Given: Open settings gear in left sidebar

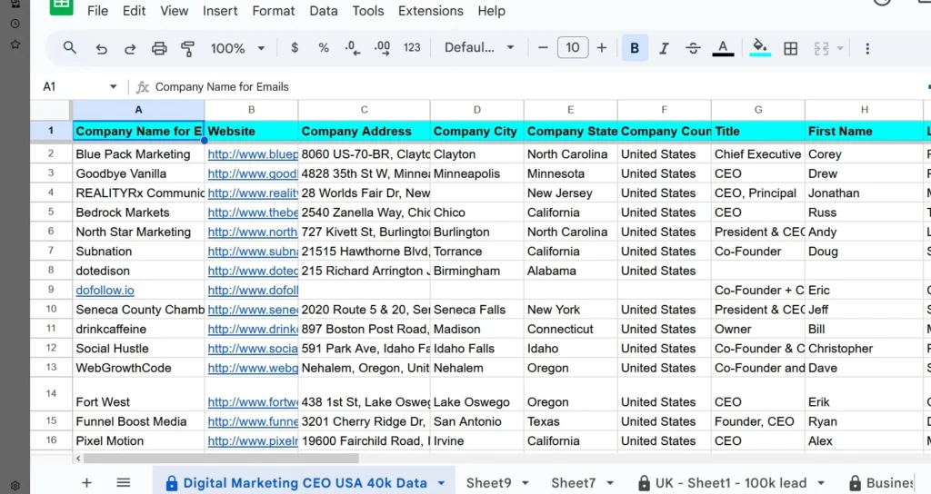Looking at the screenshot, I should (x=15, y=486).
